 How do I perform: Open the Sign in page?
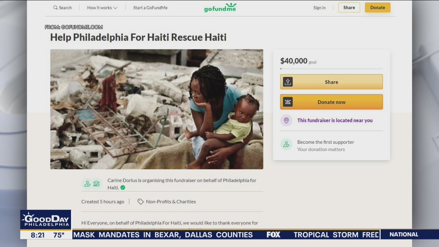pos(319,8)
